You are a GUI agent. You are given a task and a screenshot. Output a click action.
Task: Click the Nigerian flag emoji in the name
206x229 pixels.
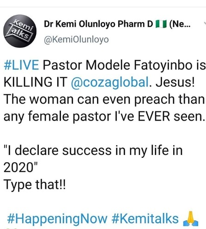click(161, 24)
